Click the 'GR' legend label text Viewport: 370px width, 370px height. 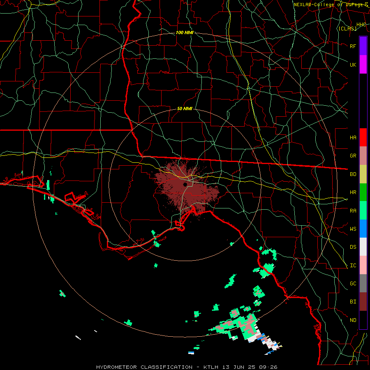pyautogui.click(x=353, y=156)
